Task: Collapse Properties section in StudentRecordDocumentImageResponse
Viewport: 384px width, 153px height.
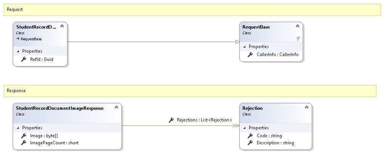Action: coord(17,128)
